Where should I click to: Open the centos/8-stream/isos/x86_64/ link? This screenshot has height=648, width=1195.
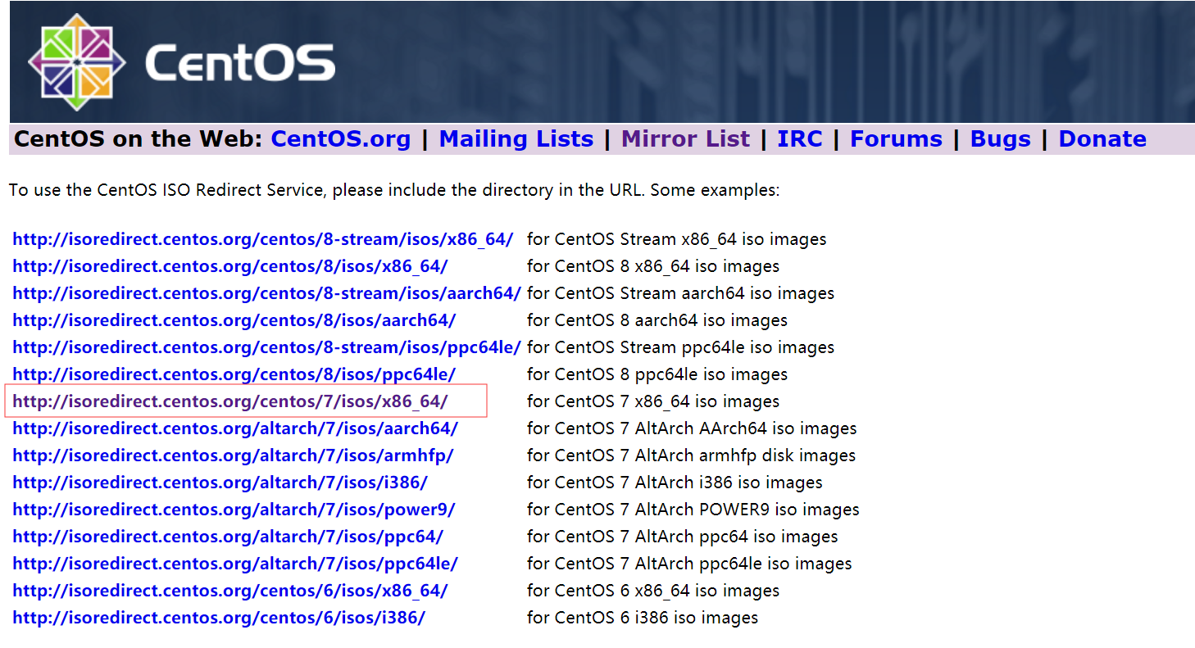coord(263,239)
